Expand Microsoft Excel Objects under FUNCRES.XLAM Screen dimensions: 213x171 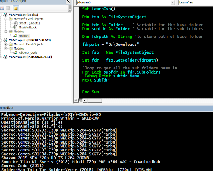tap(5, 44)
